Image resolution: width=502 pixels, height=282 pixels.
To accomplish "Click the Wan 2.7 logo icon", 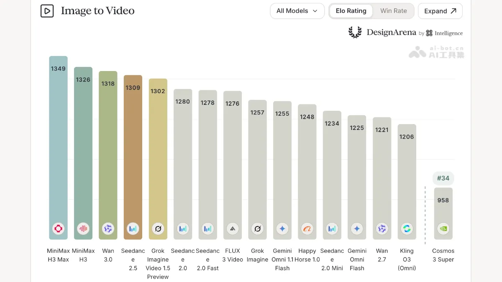I will pyautogui.click(x=382, y=229).
